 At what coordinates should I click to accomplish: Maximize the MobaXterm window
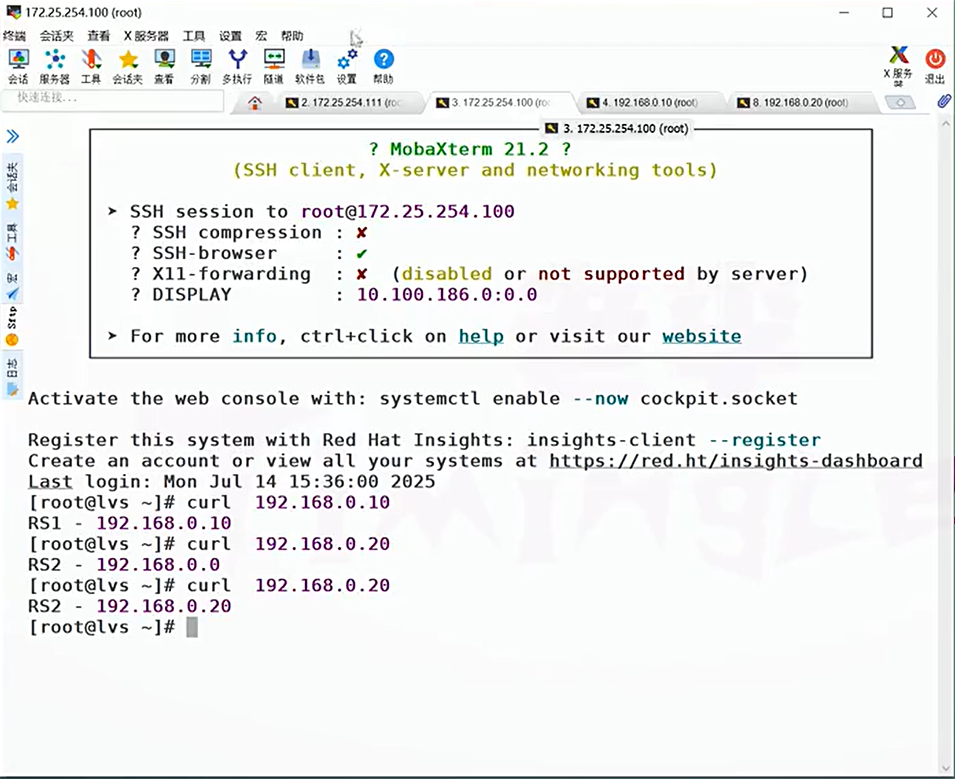click(x=888, y=12)
